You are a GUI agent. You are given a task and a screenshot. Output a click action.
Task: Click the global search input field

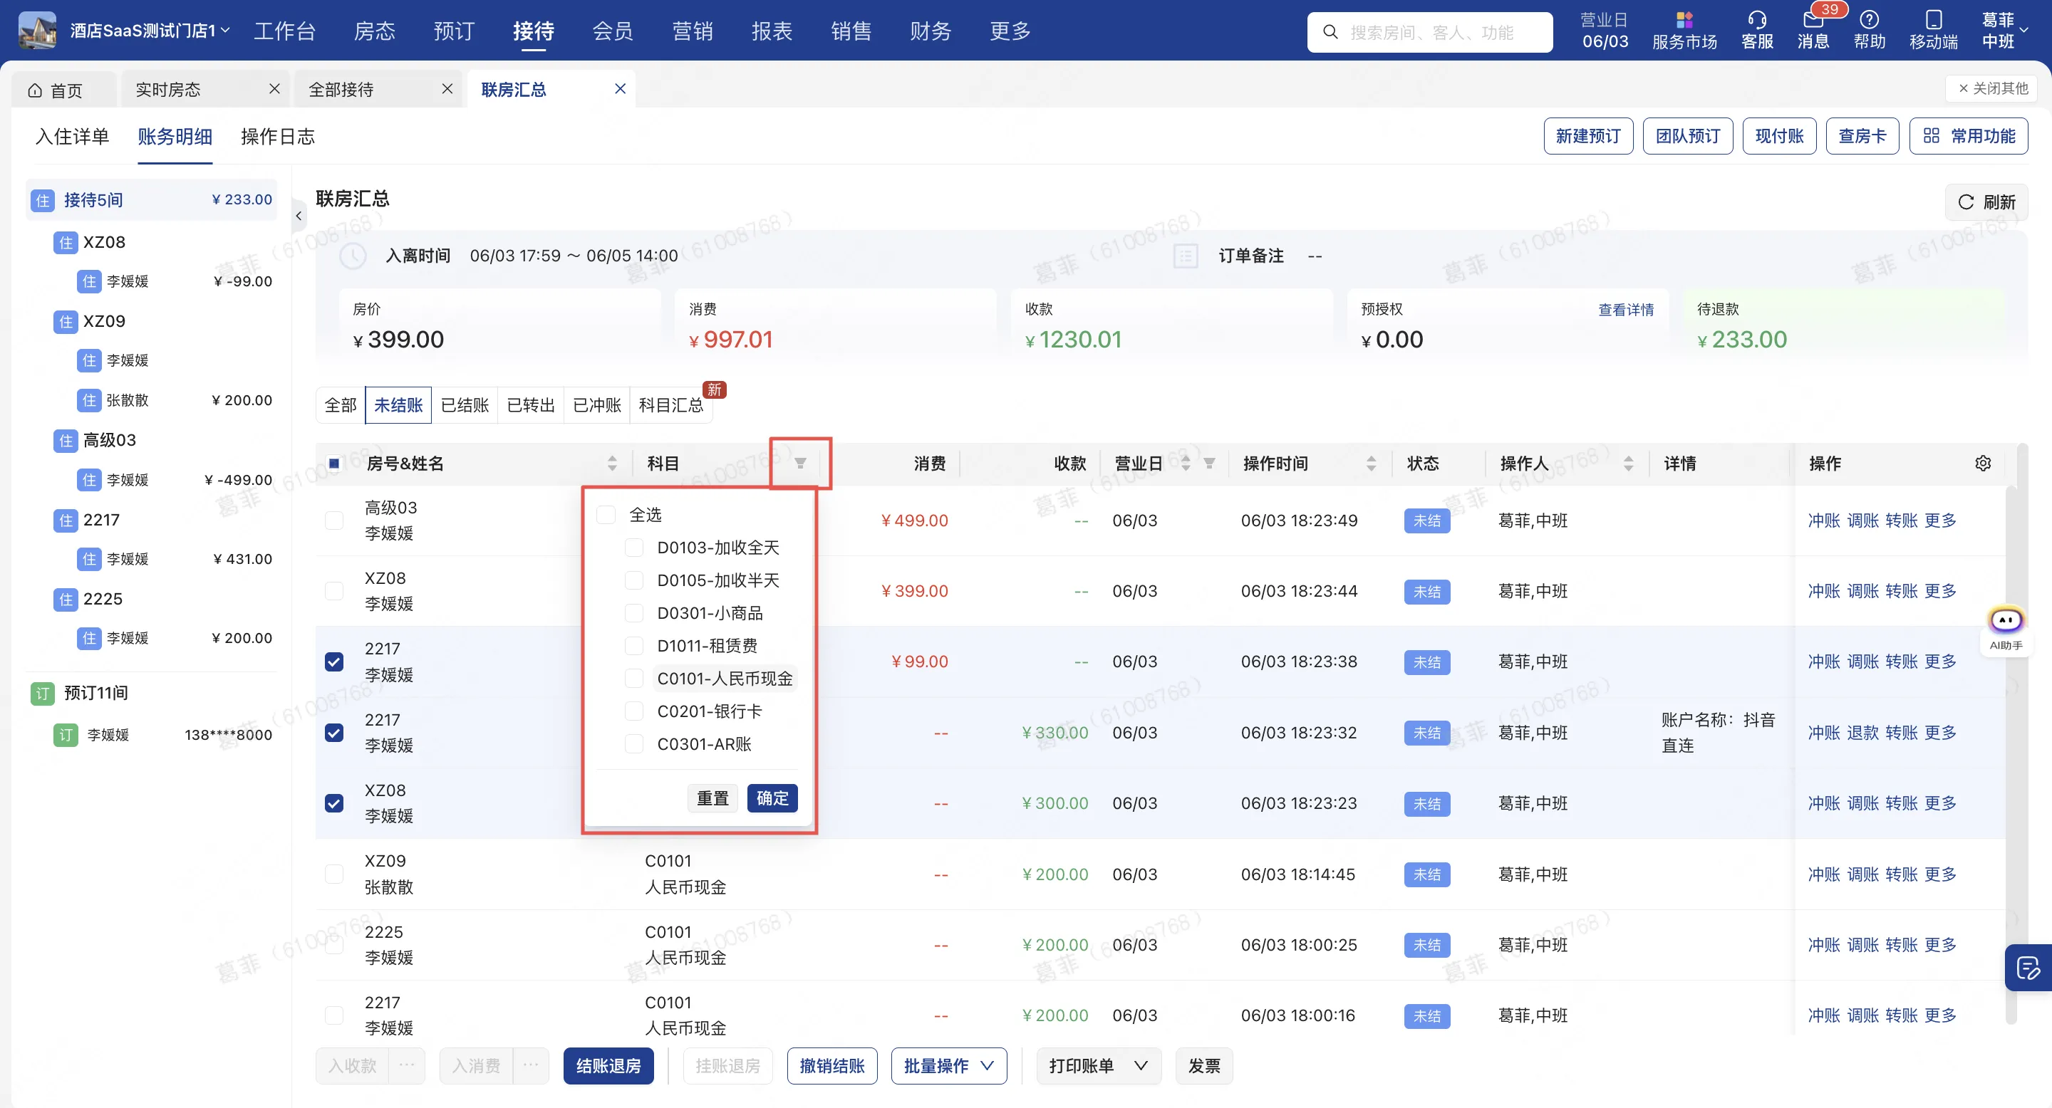pos(1430,32)
